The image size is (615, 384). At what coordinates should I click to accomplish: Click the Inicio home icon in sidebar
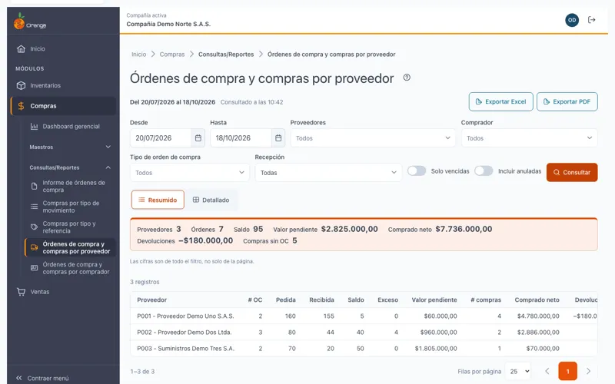click(22, 49)
